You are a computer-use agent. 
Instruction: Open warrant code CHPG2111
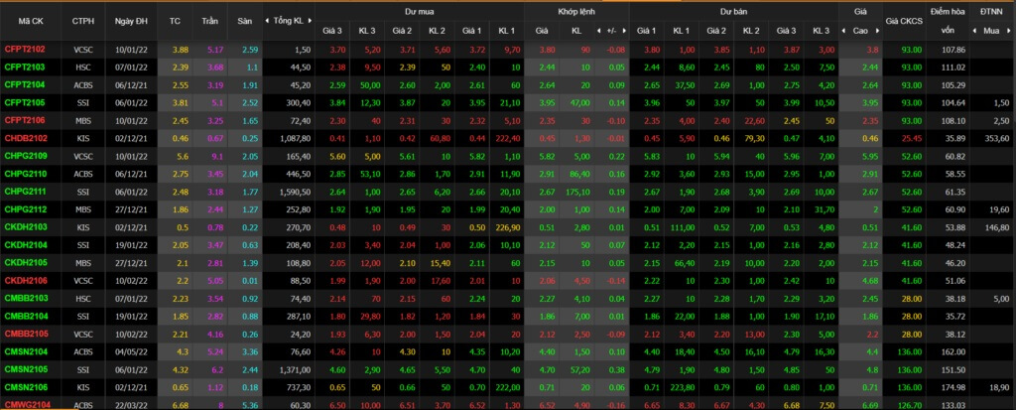(x=25, y=192)
